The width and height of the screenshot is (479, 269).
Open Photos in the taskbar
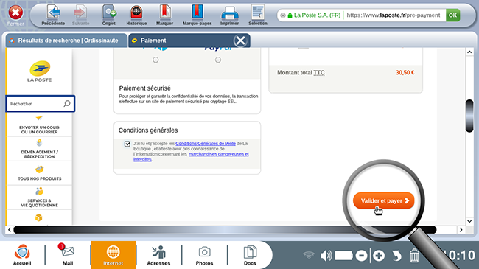tap(204, 255)
